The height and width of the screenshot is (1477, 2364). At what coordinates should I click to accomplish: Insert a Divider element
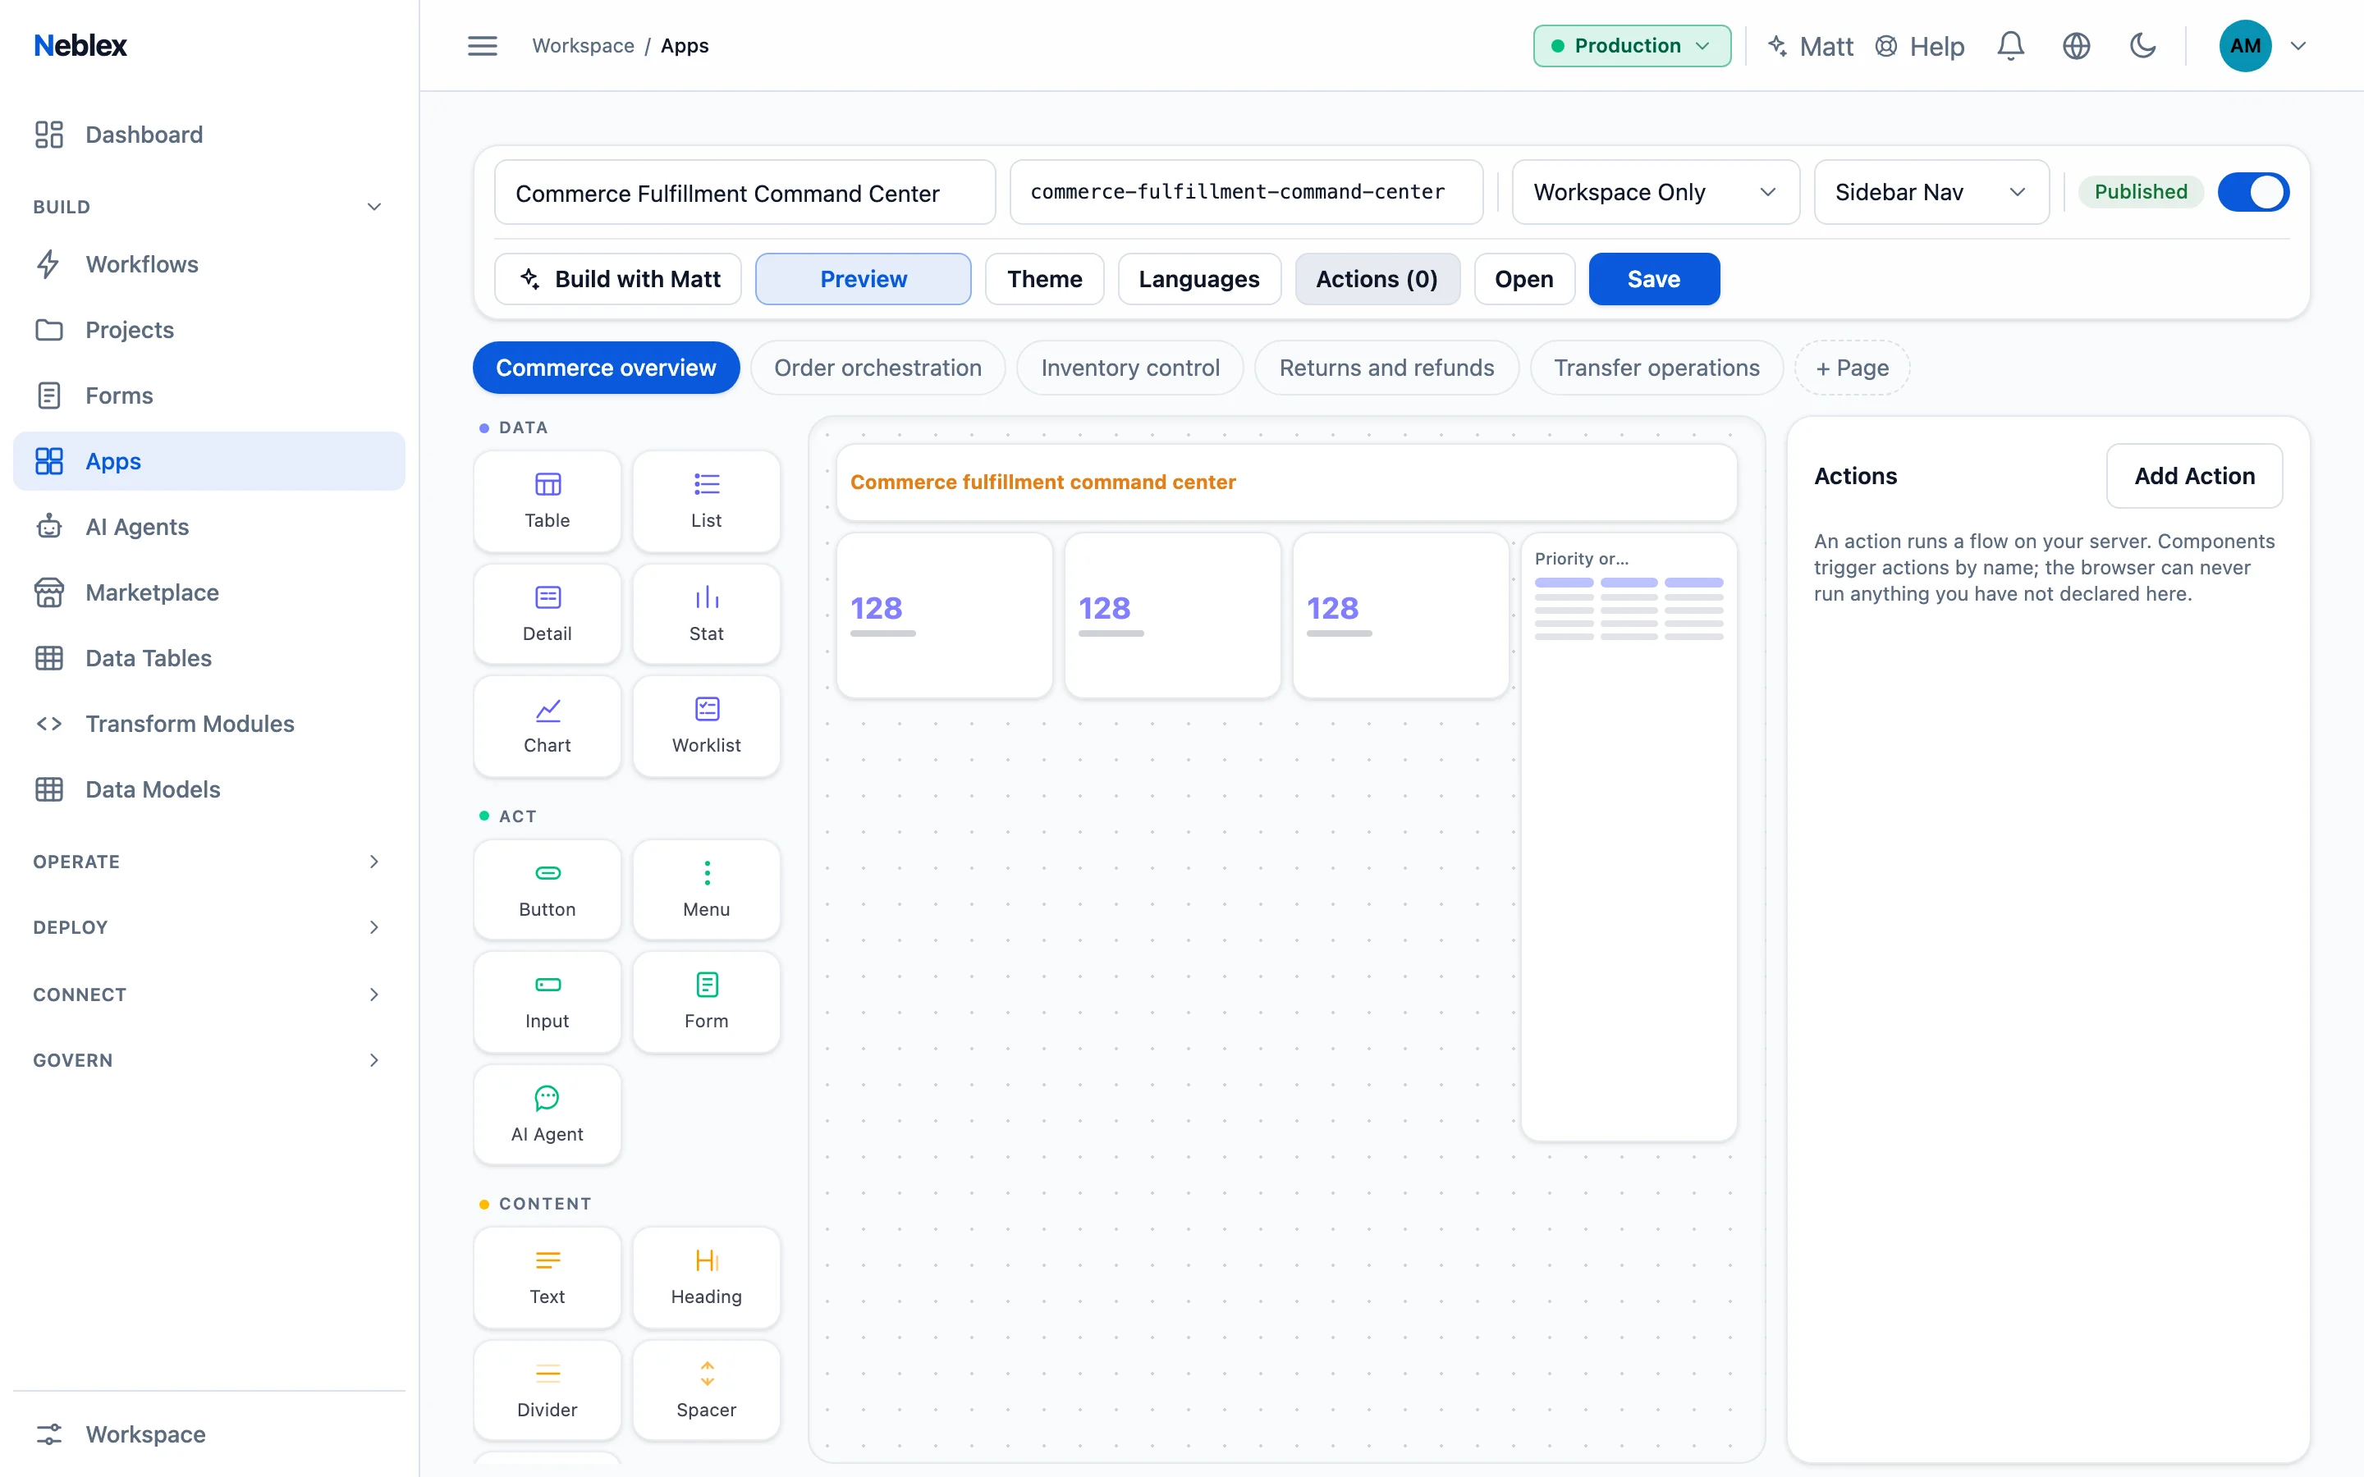(x=547, y=1390)
